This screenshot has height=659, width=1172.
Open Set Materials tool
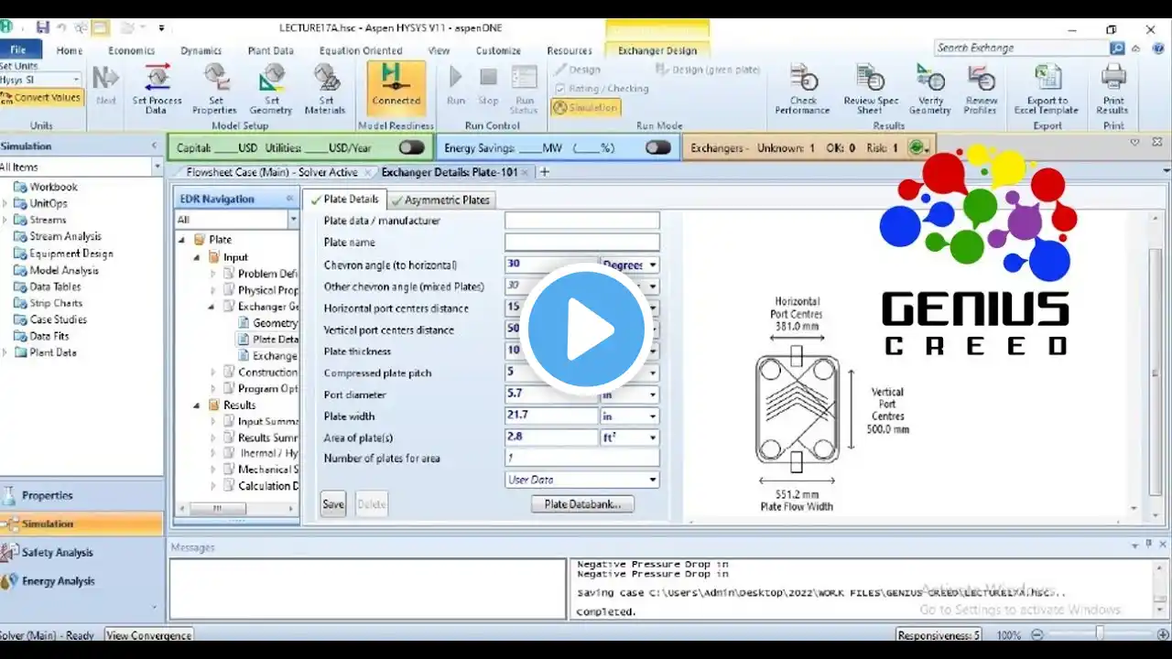pos(327,88)
